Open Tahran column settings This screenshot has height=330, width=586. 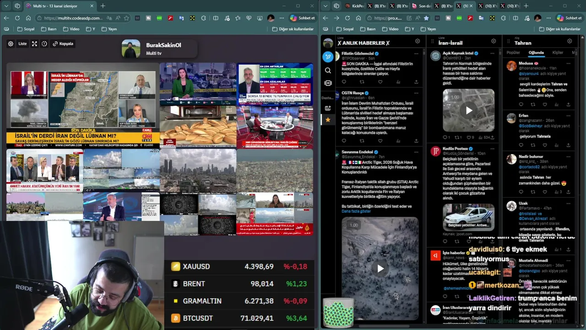570,41
